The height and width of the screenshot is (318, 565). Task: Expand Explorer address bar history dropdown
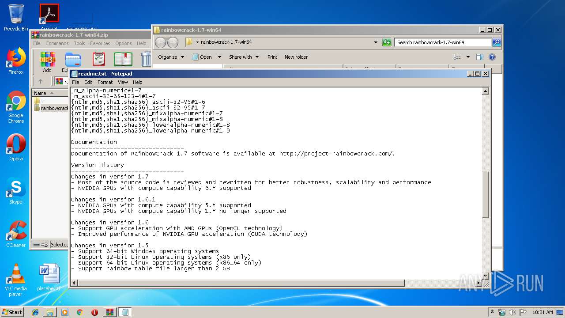click(x=376, y=42)
